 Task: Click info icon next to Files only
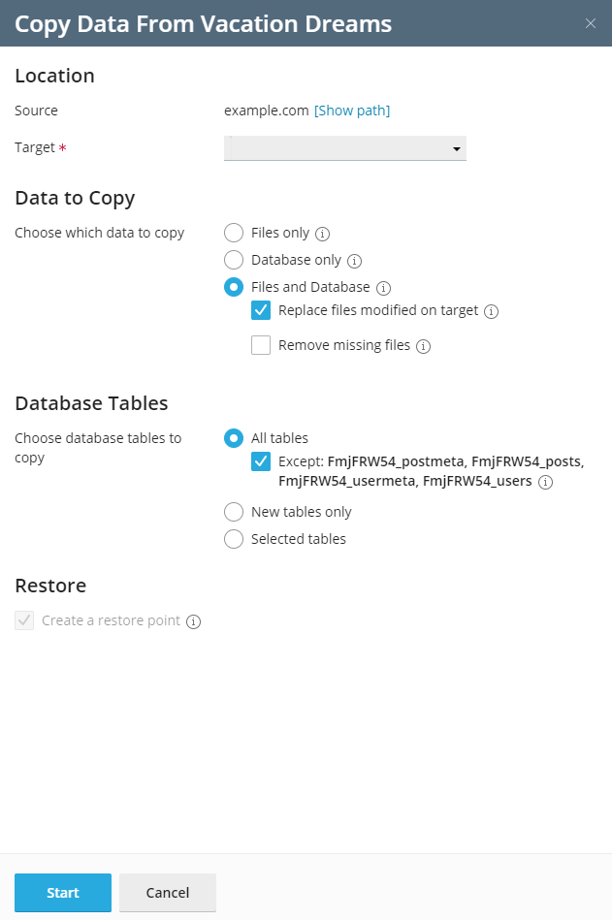322,234
